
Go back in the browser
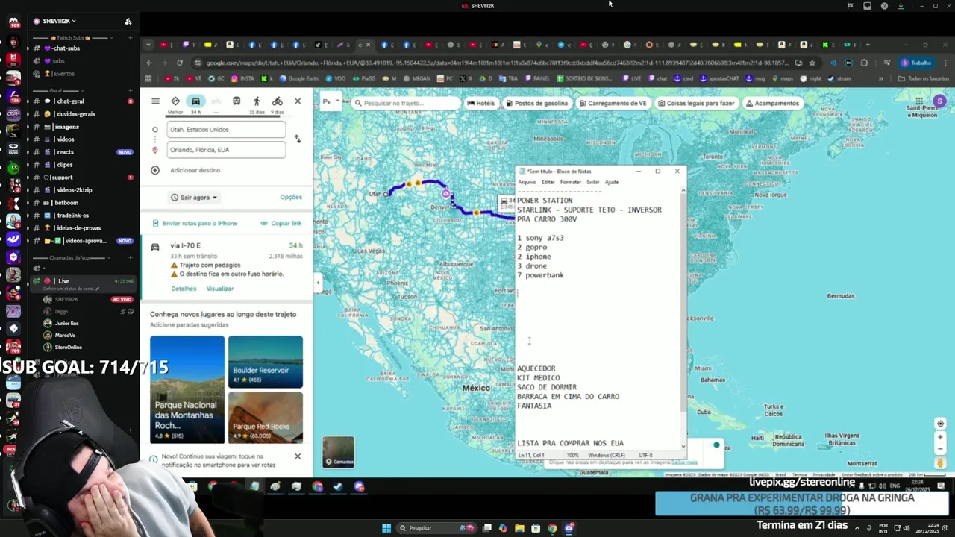[x=148, y=63]
